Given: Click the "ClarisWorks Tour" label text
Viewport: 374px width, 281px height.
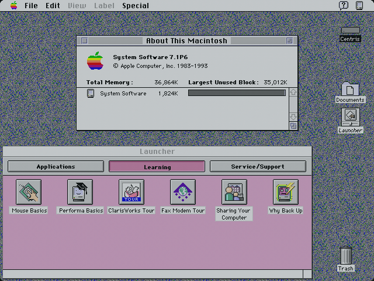Looking at the screenshot, I should 131,211.
